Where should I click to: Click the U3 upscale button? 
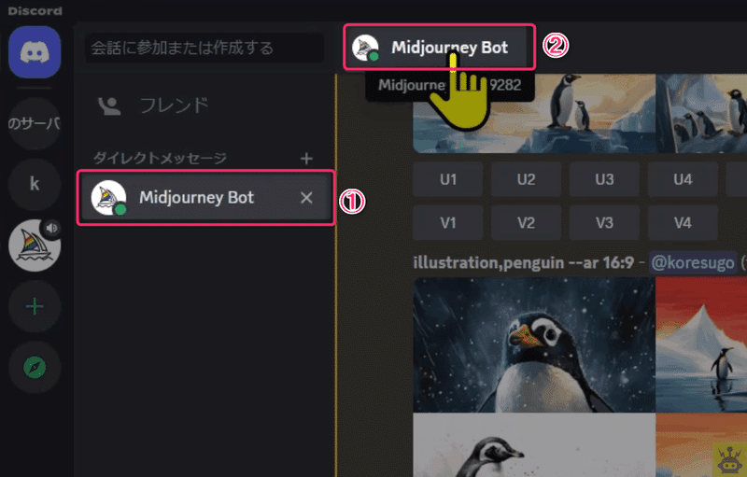(x=604, y=179)
